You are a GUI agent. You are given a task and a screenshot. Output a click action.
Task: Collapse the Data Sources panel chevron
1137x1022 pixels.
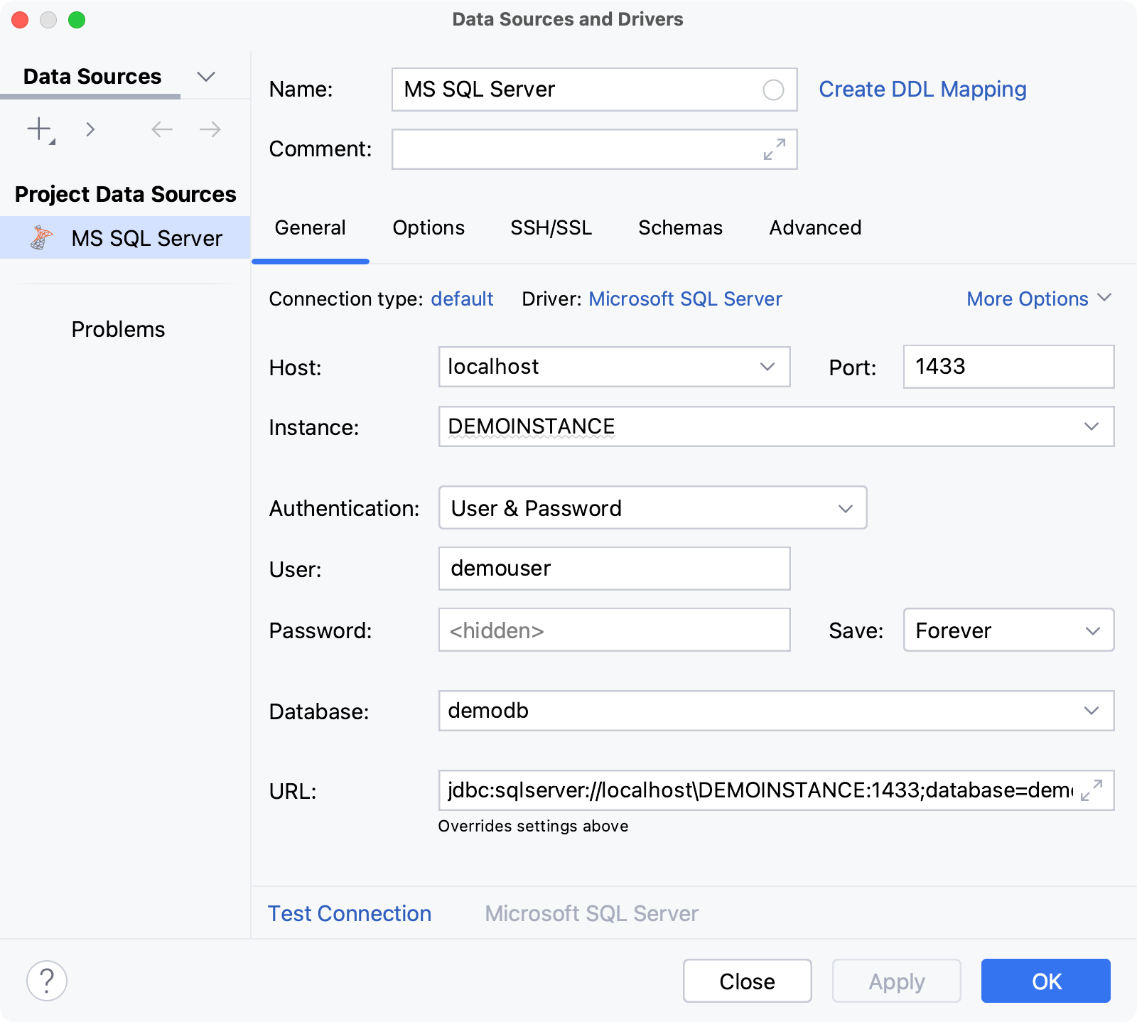[206, 76]
